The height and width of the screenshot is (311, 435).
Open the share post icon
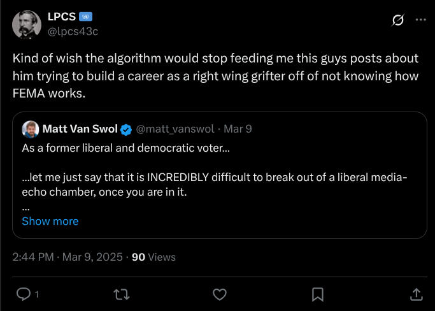click(x=415, y=294)
